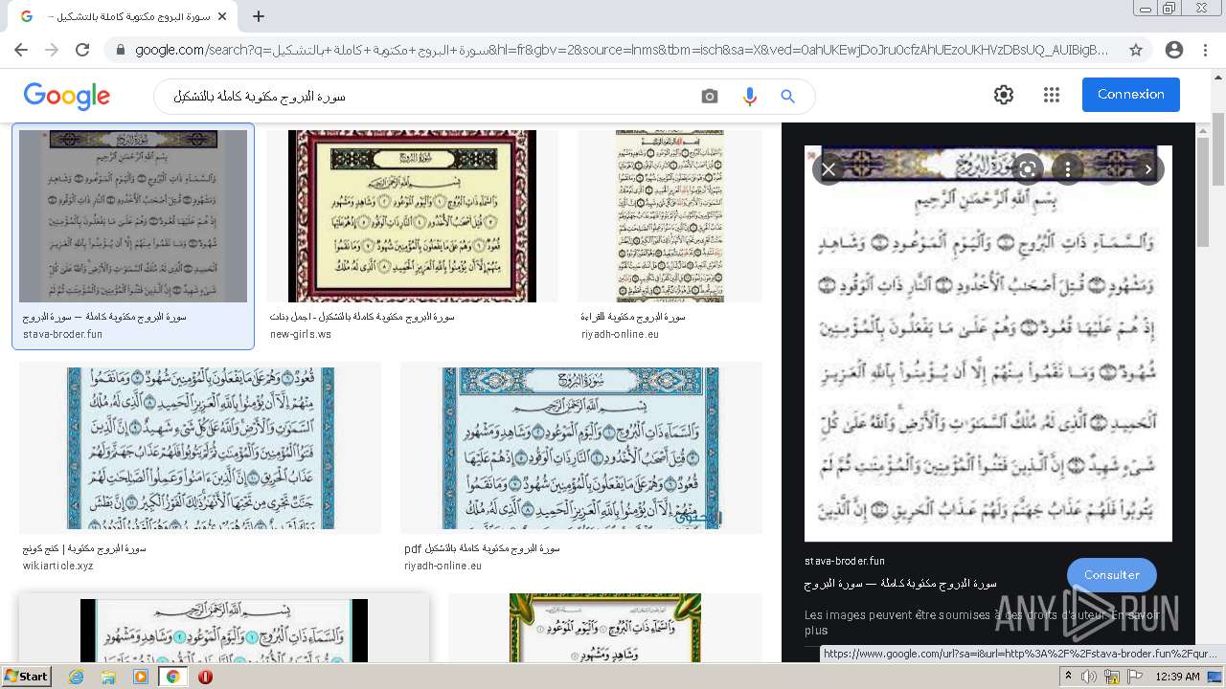Screen dimensions: 1226x689
Task: Click the bottom-left partially visible Quran thumbnail
Action: pos(224,631)
